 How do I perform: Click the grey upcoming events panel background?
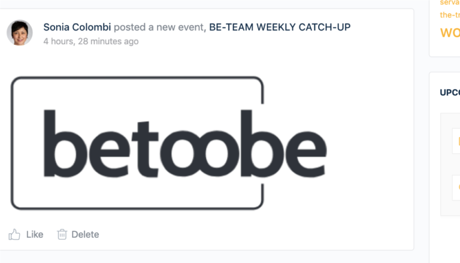(x=446, y=164)
